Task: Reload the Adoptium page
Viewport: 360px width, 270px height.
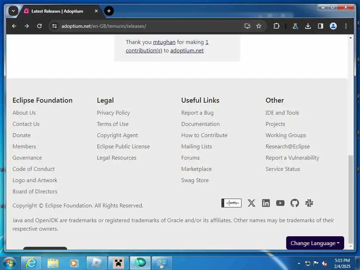Action: [x=39, y=26]
